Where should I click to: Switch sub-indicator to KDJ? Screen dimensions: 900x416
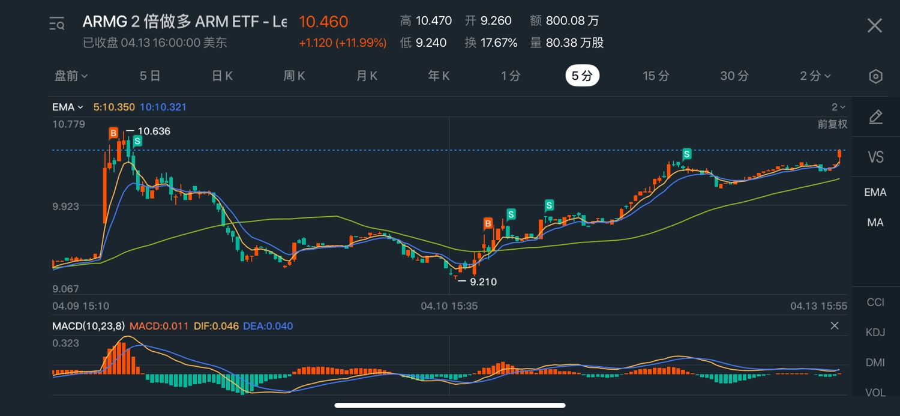pyautogui.click(x=875, y=333)
